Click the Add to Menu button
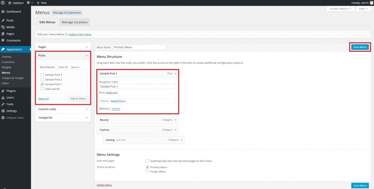 [78, 98]
